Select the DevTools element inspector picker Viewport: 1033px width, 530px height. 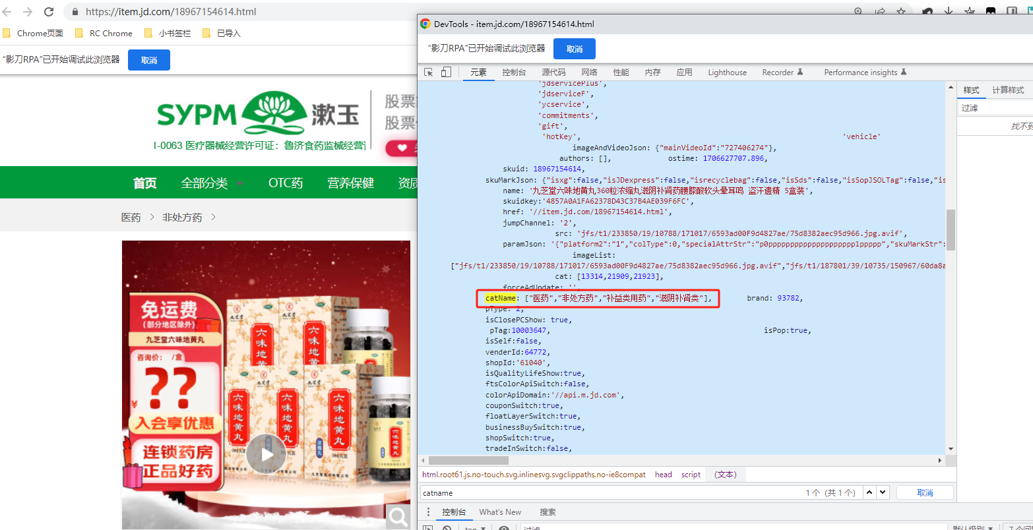point(429,73)
